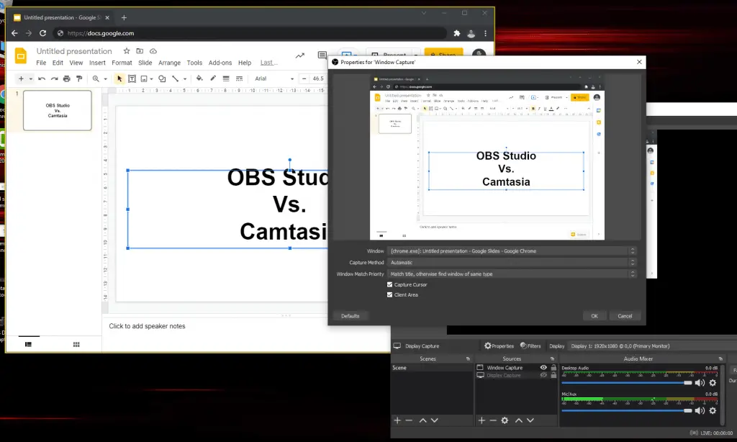Switch to filmstrip view in Slides
The height and width of the screenshot is (442, 737).
pyautogui.click(x=28, y=344)
